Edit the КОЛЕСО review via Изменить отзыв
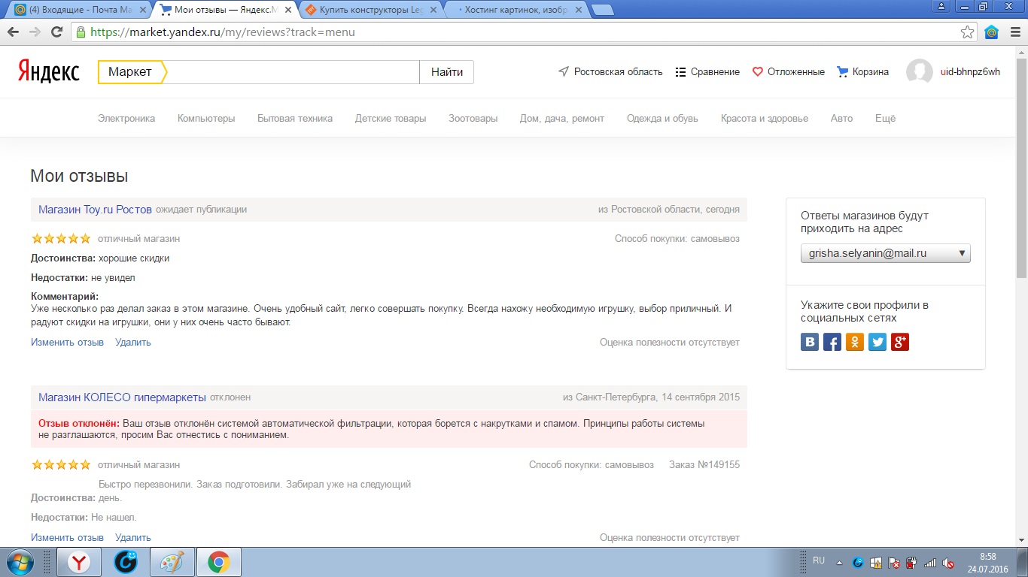The width and height of the screenshot is (1028, 577). 67,538
